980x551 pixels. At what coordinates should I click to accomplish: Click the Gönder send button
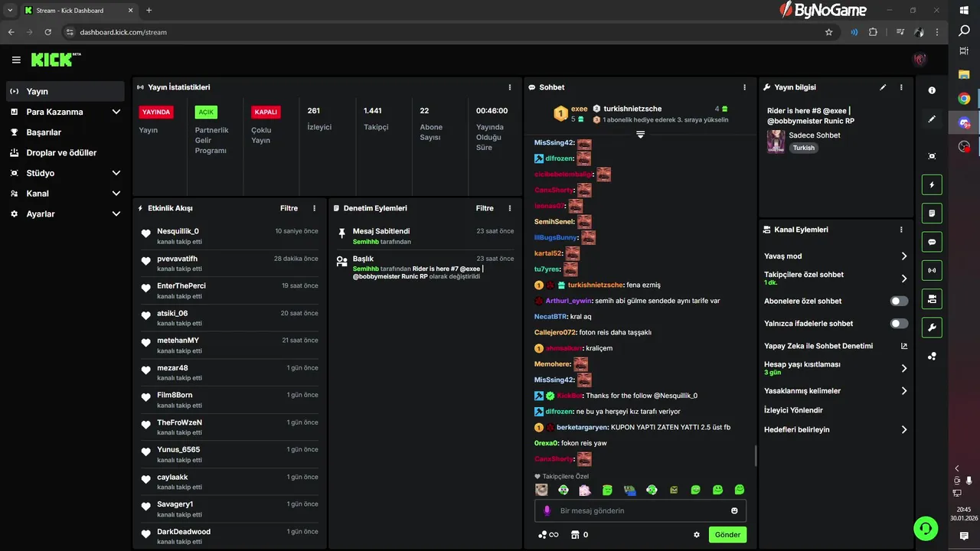pos(727,535)
